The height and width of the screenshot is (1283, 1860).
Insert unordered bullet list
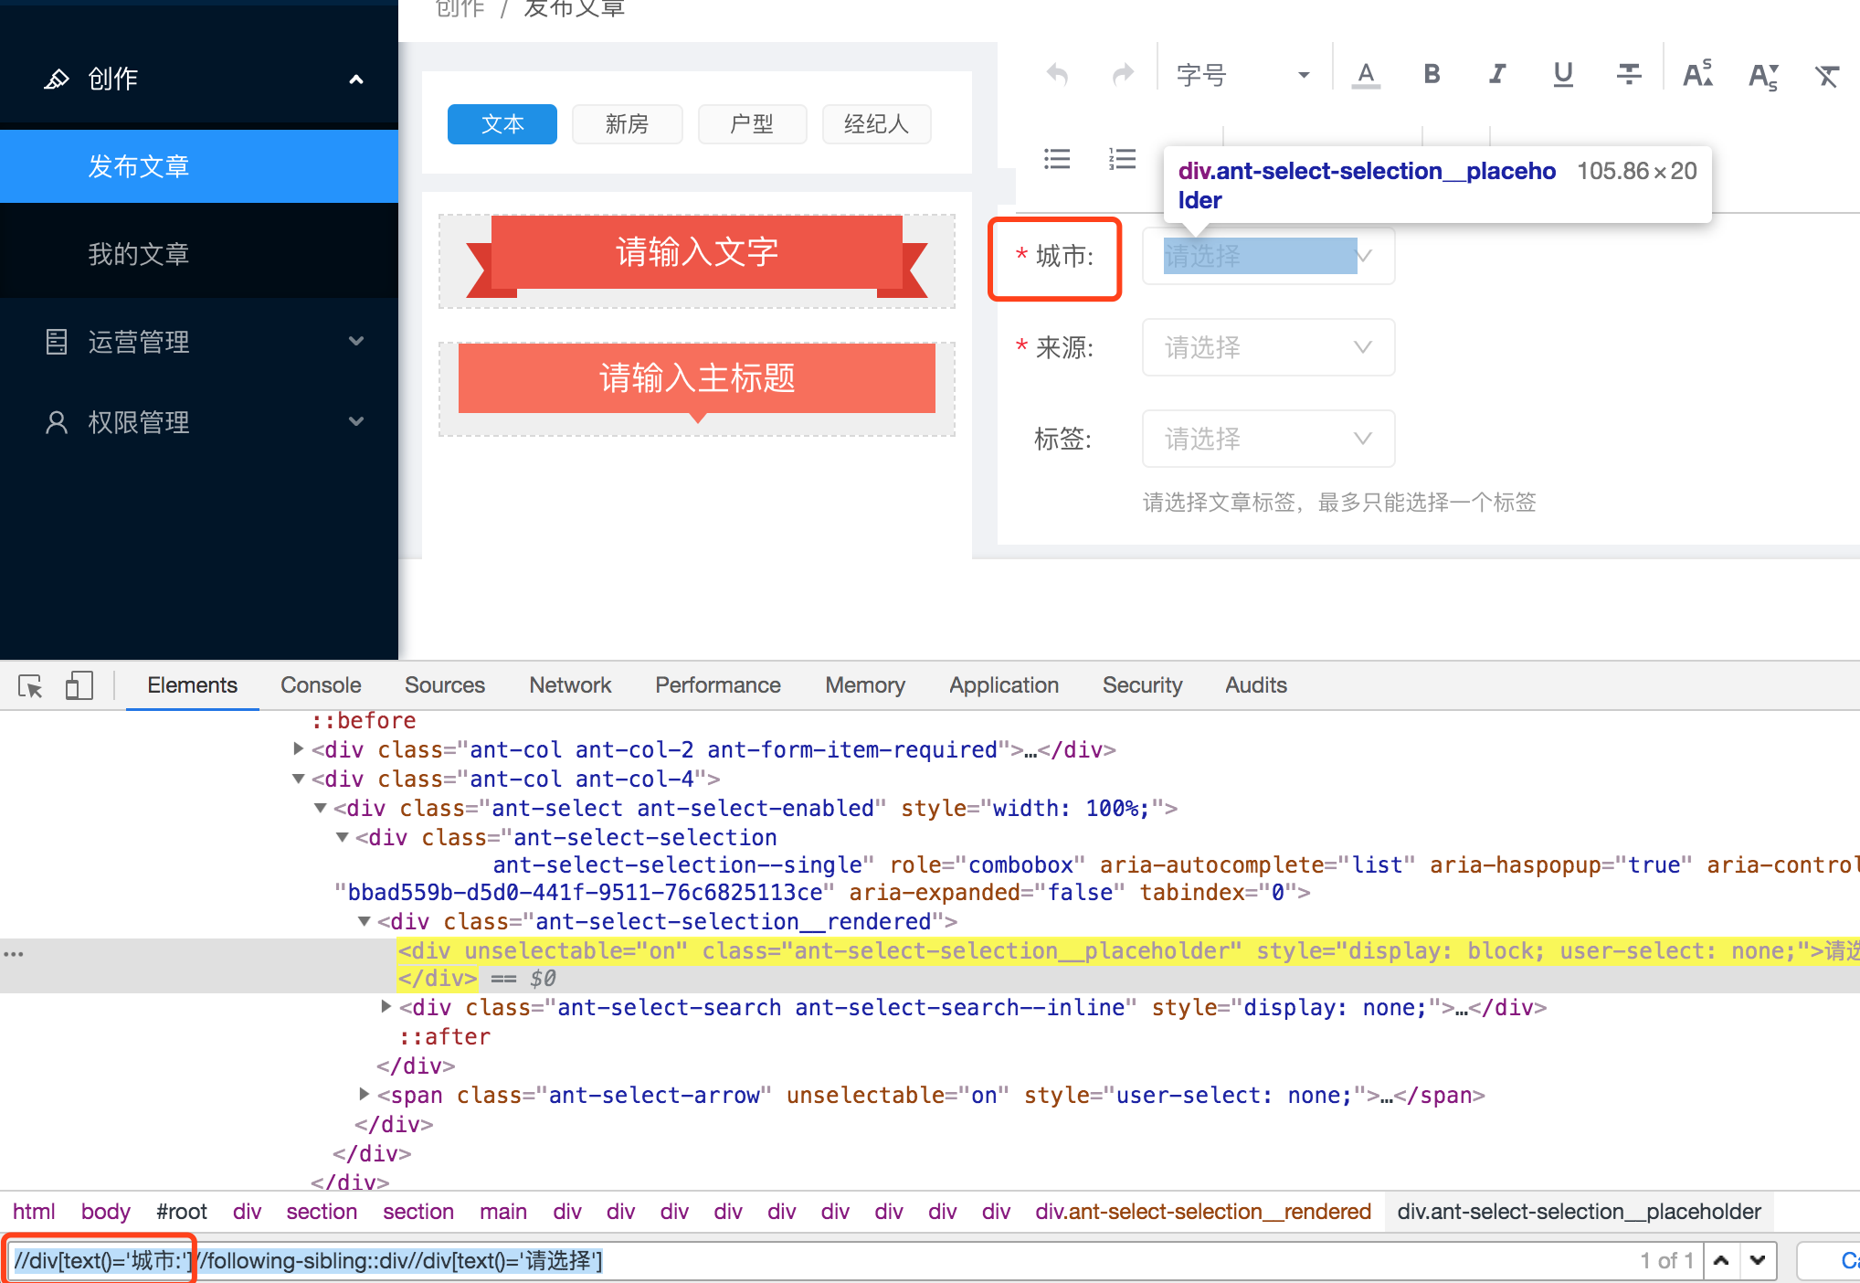(1057, 159)
